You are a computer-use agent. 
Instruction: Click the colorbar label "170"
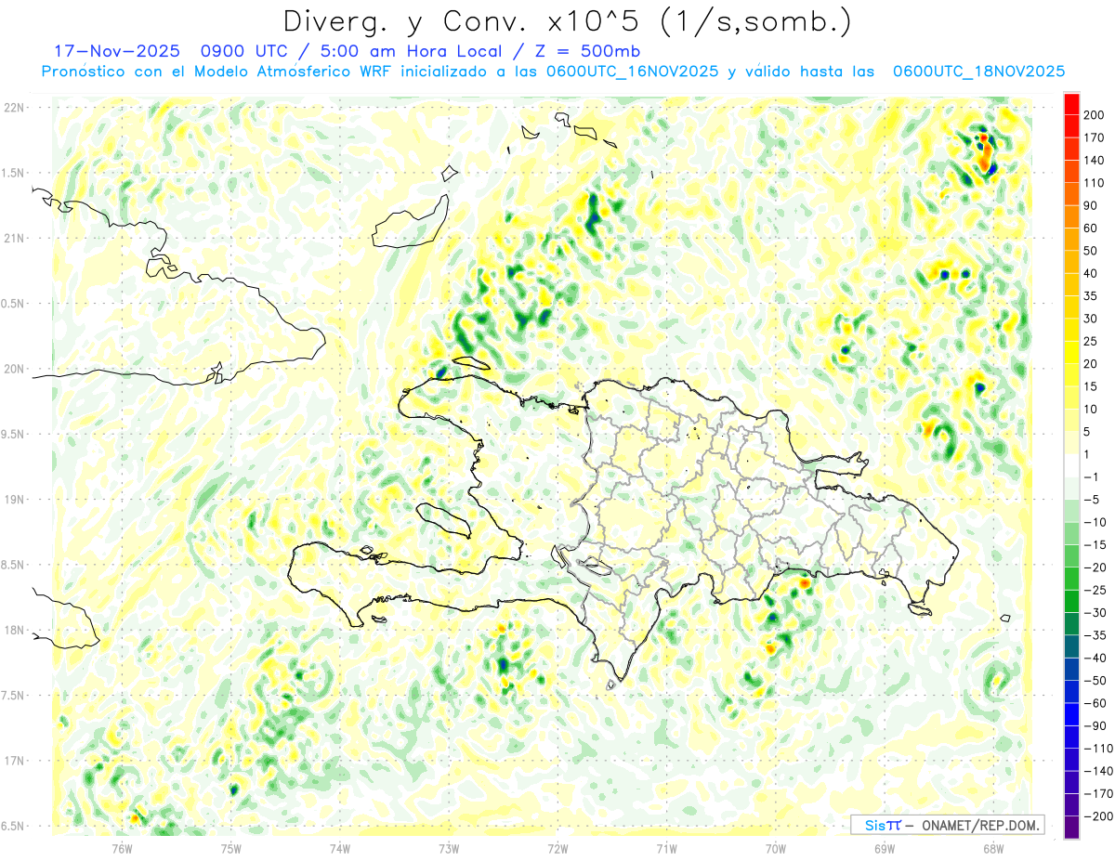tap(1095, 137)
